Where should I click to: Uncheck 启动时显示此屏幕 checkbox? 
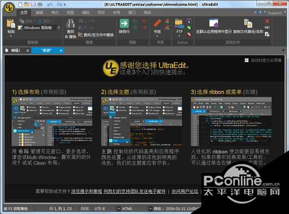[247, 60]
